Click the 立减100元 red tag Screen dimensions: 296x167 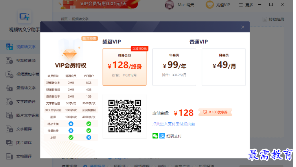[x=140, y=49]
